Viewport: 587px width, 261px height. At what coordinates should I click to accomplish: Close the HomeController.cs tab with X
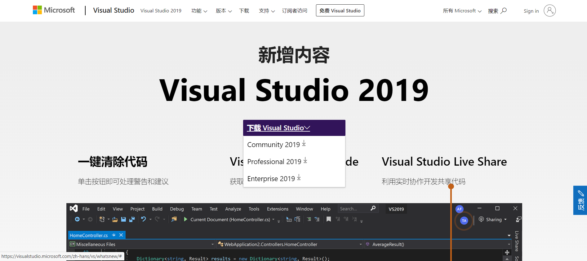point(121,235)
